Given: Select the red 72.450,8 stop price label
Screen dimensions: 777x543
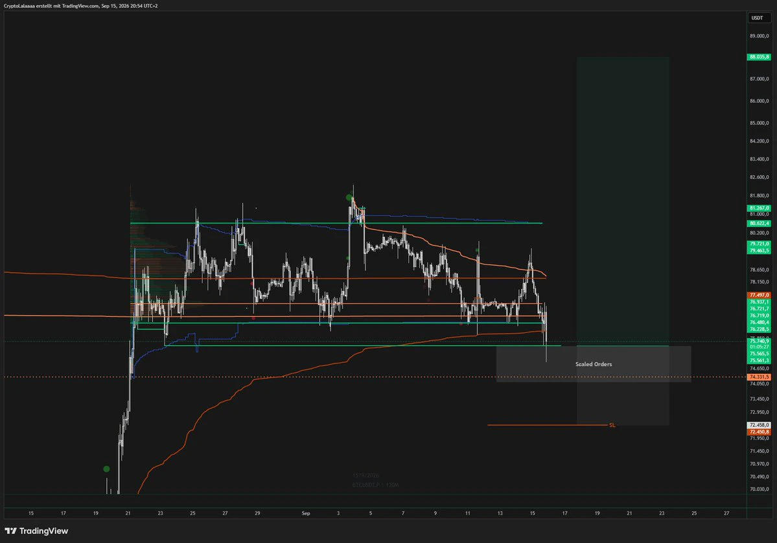Looking at the screenshot, I should (x=759, y=432).
